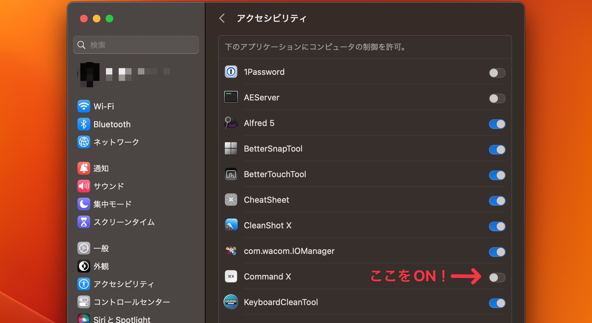The image size is (592, 323).
Task: Click the 検索 search field
Action: click(x=136, y=45)
